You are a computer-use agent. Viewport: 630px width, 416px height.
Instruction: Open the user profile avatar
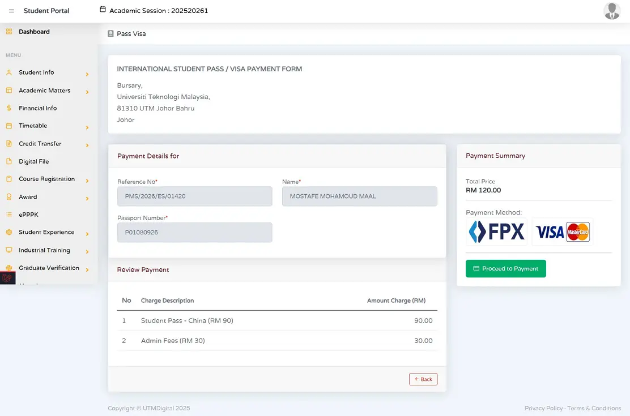(x=611, y=11)
